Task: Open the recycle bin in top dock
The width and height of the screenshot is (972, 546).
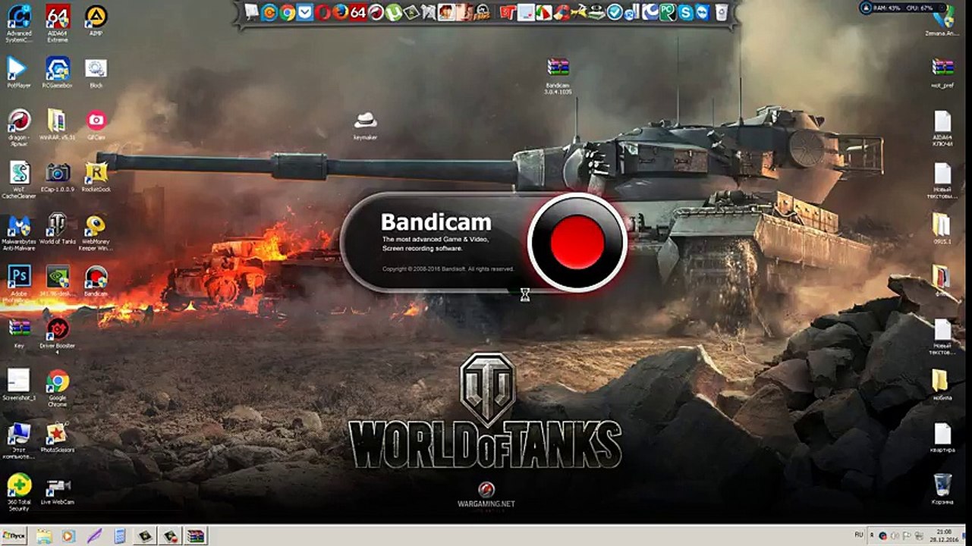Action: (721, 12)
